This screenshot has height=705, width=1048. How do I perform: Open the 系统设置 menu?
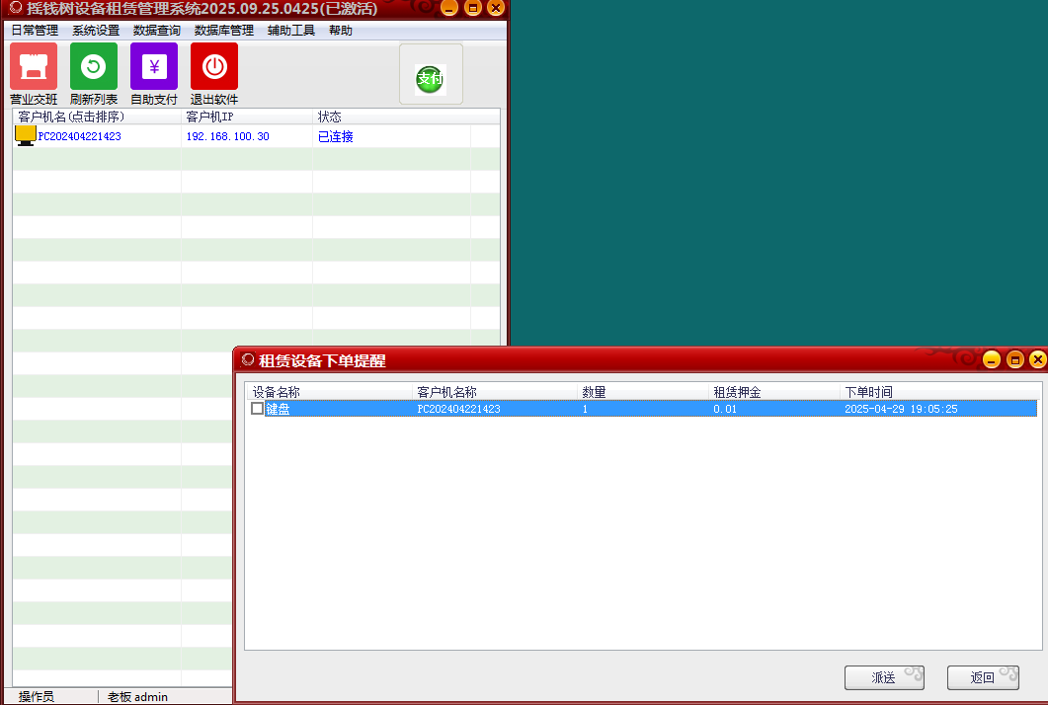pos(96,31)
